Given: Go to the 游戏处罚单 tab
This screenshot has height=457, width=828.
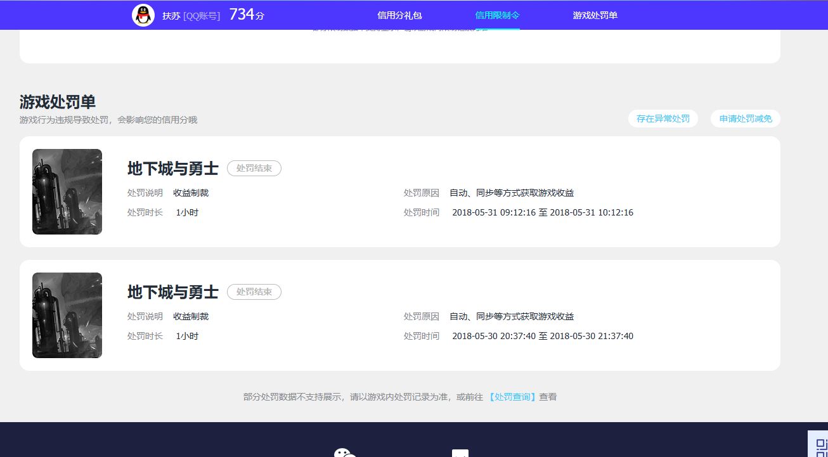Looking at the screenshot, I should [x=595, y=15].
